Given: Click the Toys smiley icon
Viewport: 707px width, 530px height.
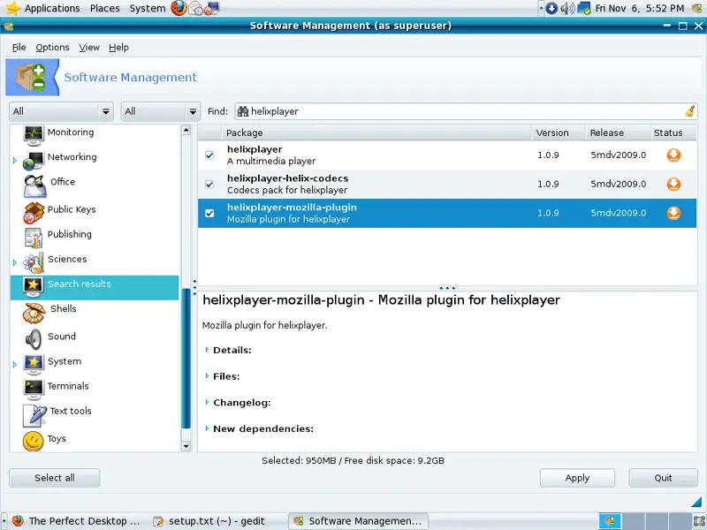Looking at the screenshot, I should [34, 441].
